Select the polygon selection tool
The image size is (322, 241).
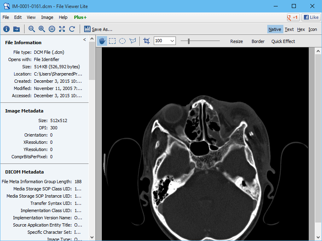tap(132, 41)
